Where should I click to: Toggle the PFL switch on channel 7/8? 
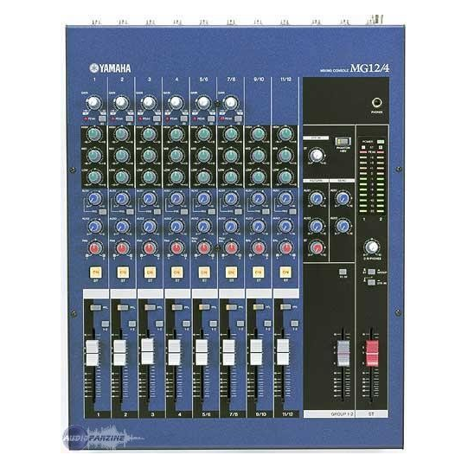tap(231, 307)
